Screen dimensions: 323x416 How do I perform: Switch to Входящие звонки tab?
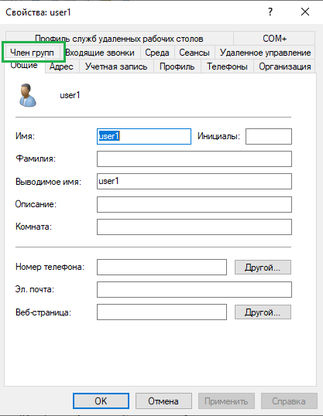[100, 53]
